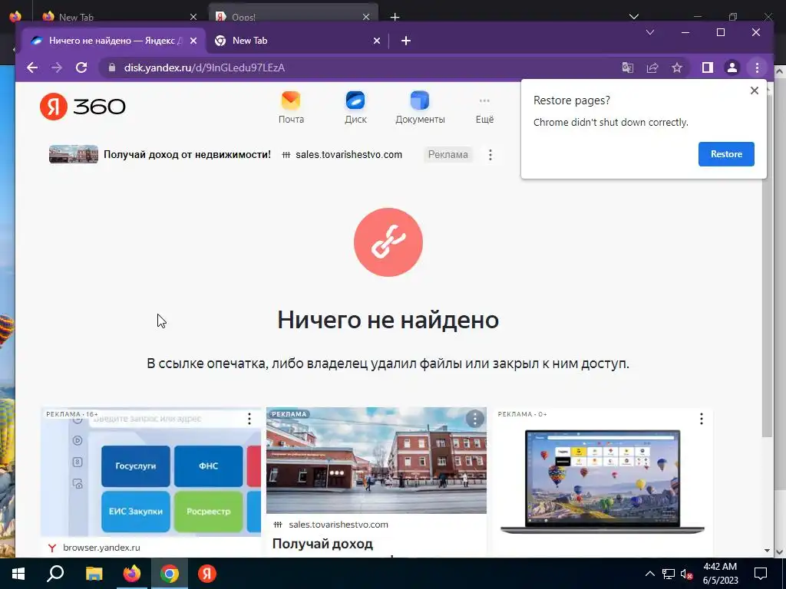Click the ФНС tile
This screenshot has width=786, height=589.
click(x=208, y=466)
